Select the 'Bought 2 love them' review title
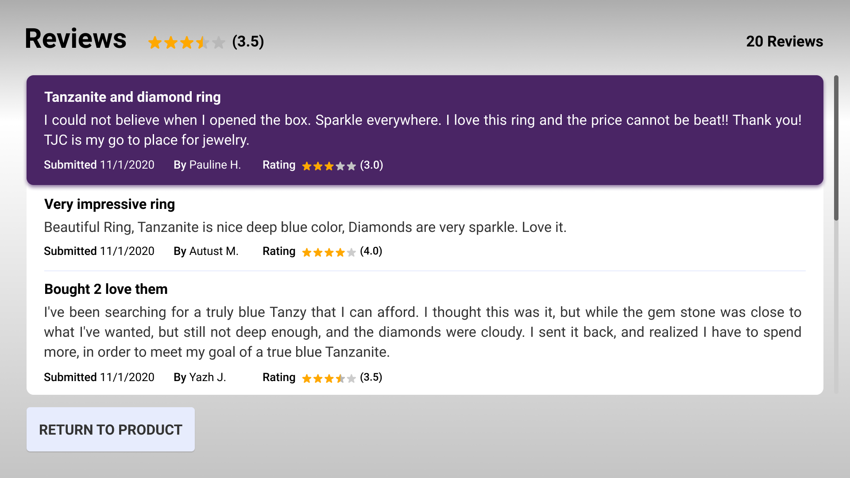This screenshot has width=850, height=478. click(x=106, y=289)
